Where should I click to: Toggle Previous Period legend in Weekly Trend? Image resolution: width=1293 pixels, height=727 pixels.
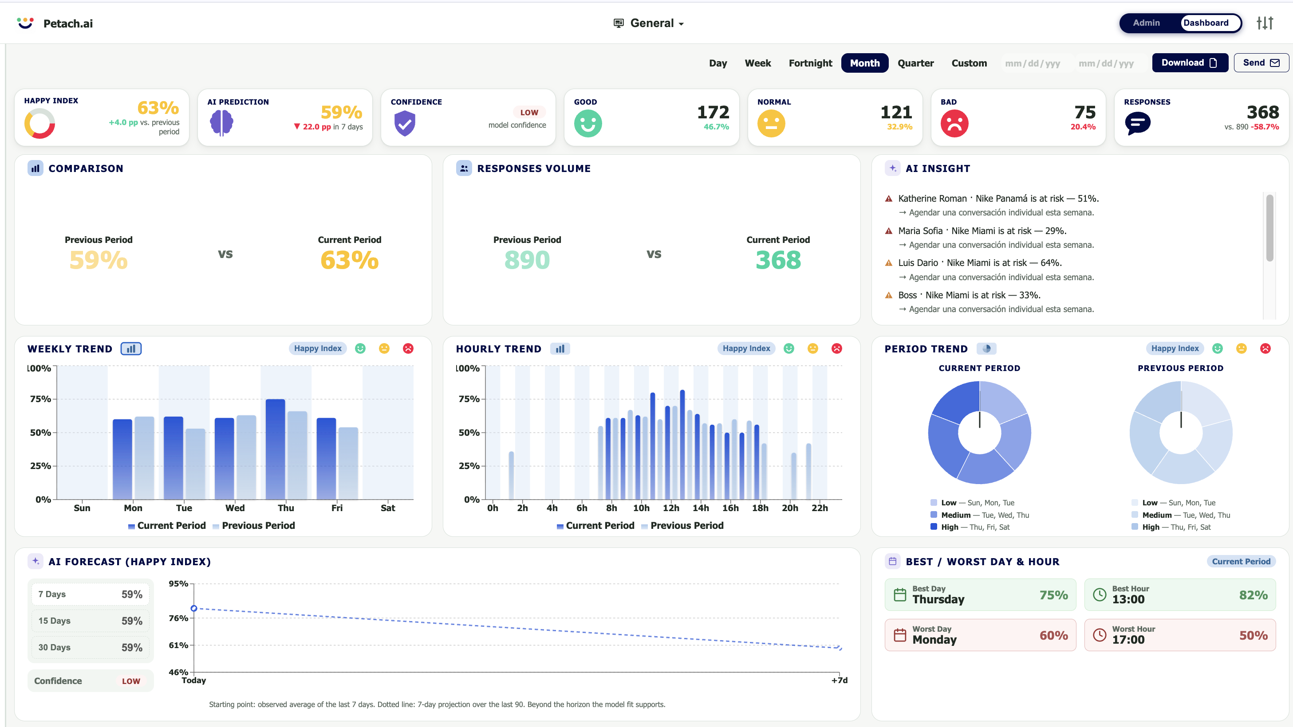254,525
